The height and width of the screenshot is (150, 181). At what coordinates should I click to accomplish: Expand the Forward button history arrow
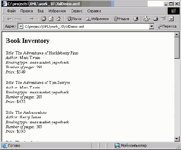coord(38,19)
